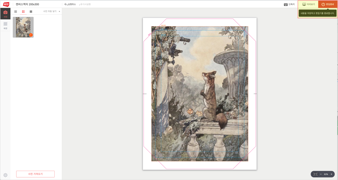Open settings gear at bottom left
The width and height of the screenshot is (338, 180).
(5, 175)
